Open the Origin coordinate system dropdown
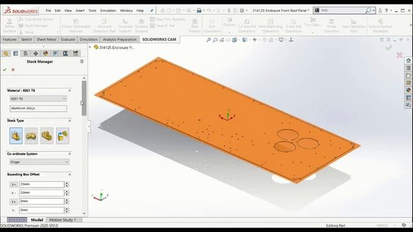 click(x=39, y=162)
